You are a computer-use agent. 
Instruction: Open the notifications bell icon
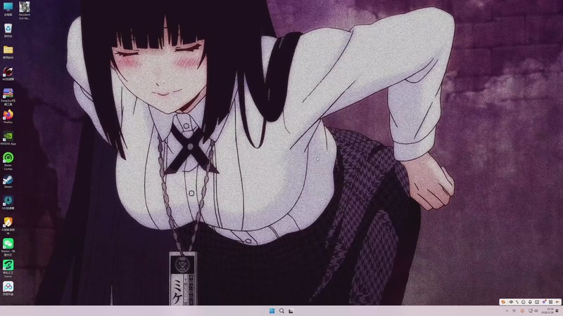(x=557, y=310)
